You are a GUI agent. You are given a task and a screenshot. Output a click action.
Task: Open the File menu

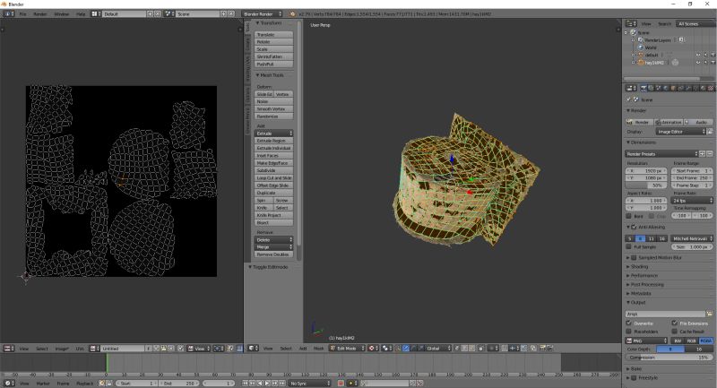(x=23, y=13)
